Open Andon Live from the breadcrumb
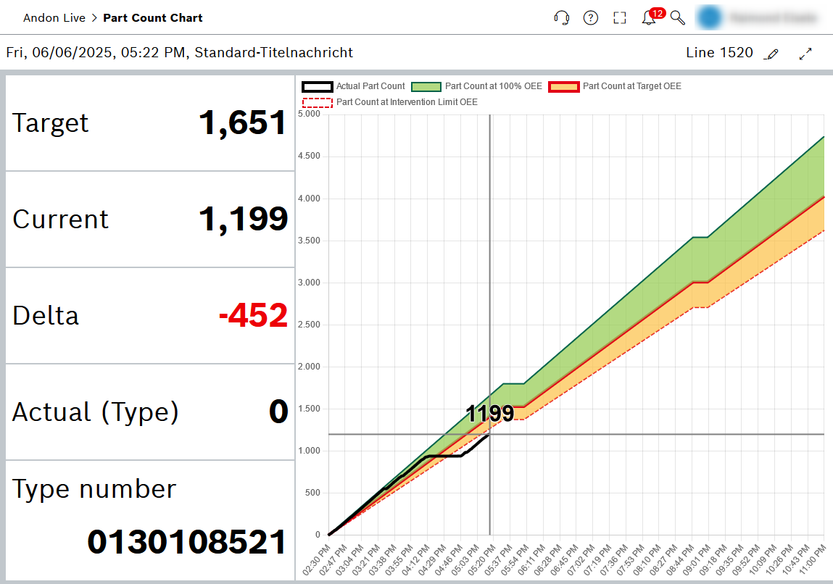This screenshot has height=584, width=833. [54, 17]
